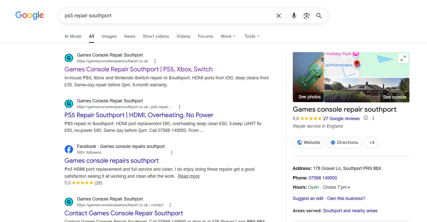Call phone number 07568 149550
This screenshot has width=427, height=222.
tap(323, 178)
